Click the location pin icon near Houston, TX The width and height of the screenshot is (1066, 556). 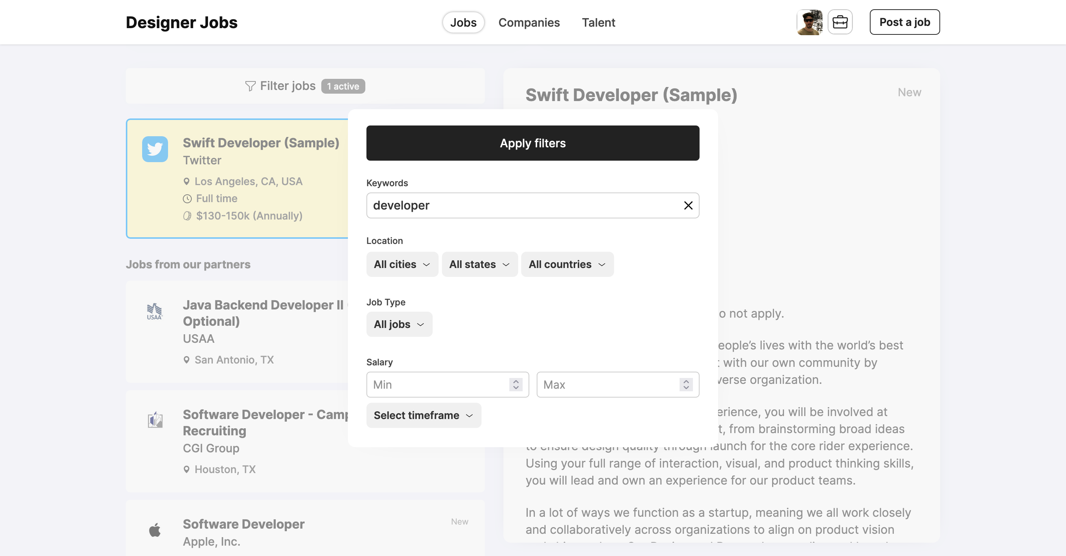[186, 469]
